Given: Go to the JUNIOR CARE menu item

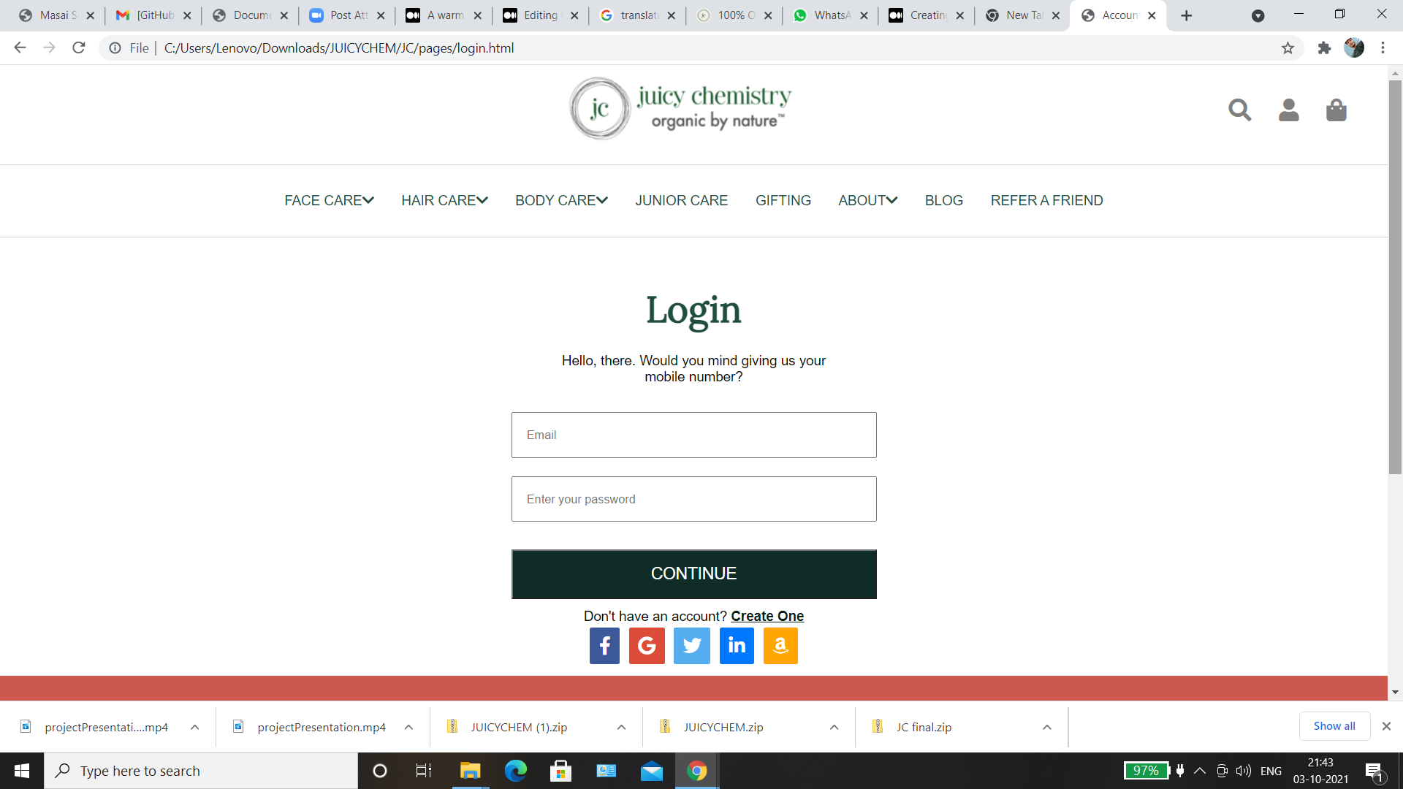Looking at the screenshot, I should pyautogui.click(x=681, y=200).
